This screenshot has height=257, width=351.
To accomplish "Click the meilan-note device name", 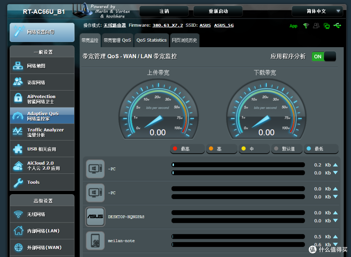I will pos(121,241).
